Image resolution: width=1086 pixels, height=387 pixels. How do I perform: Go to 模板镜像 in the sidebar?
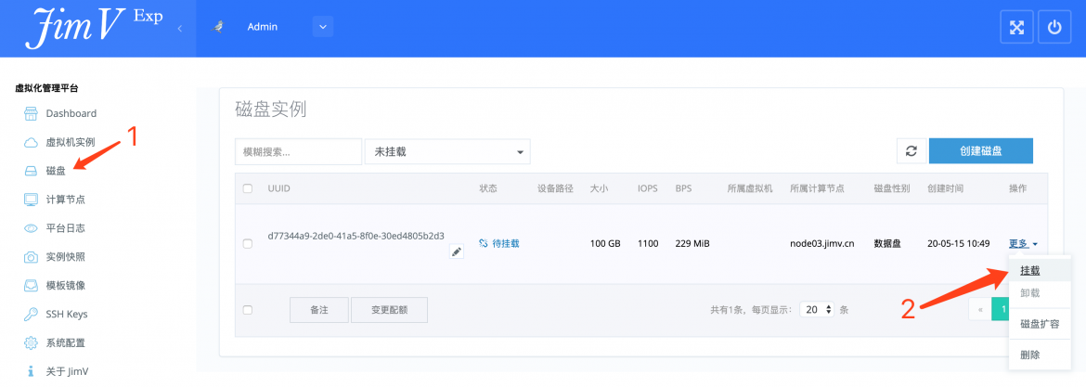[x=66, y=285]
